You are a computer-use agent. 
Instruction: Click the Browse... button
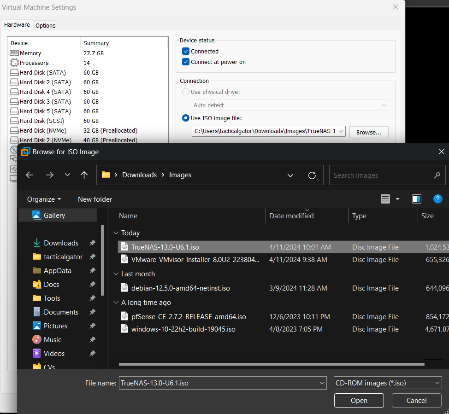369,133
